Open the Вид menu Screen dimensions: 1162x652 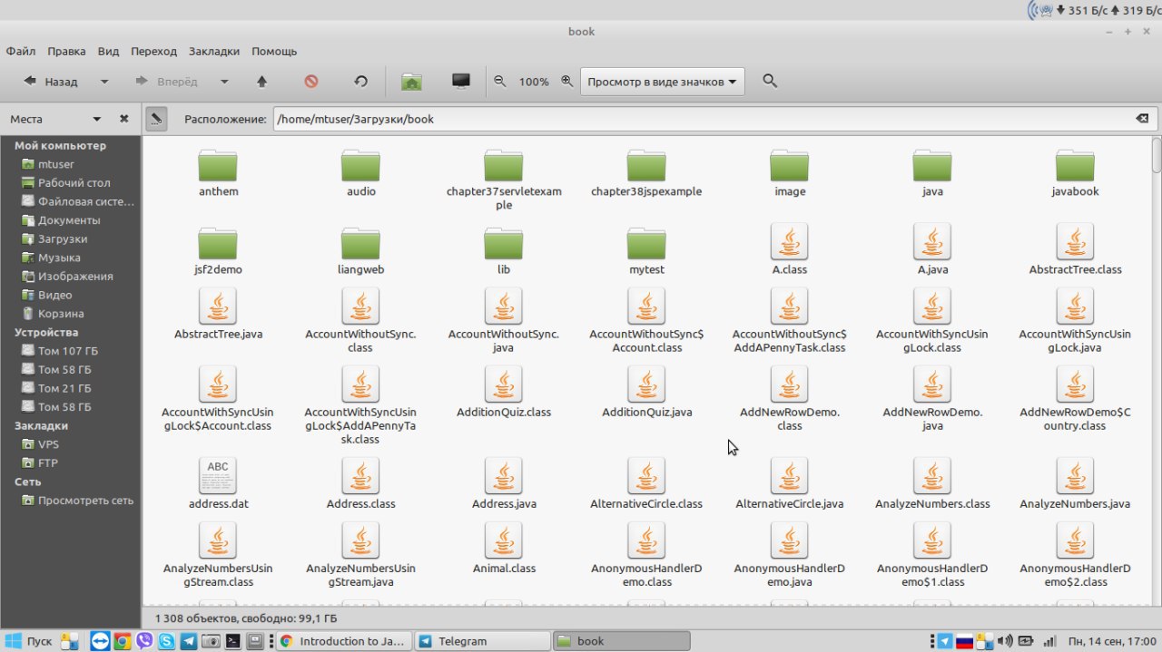pos(109,52)
